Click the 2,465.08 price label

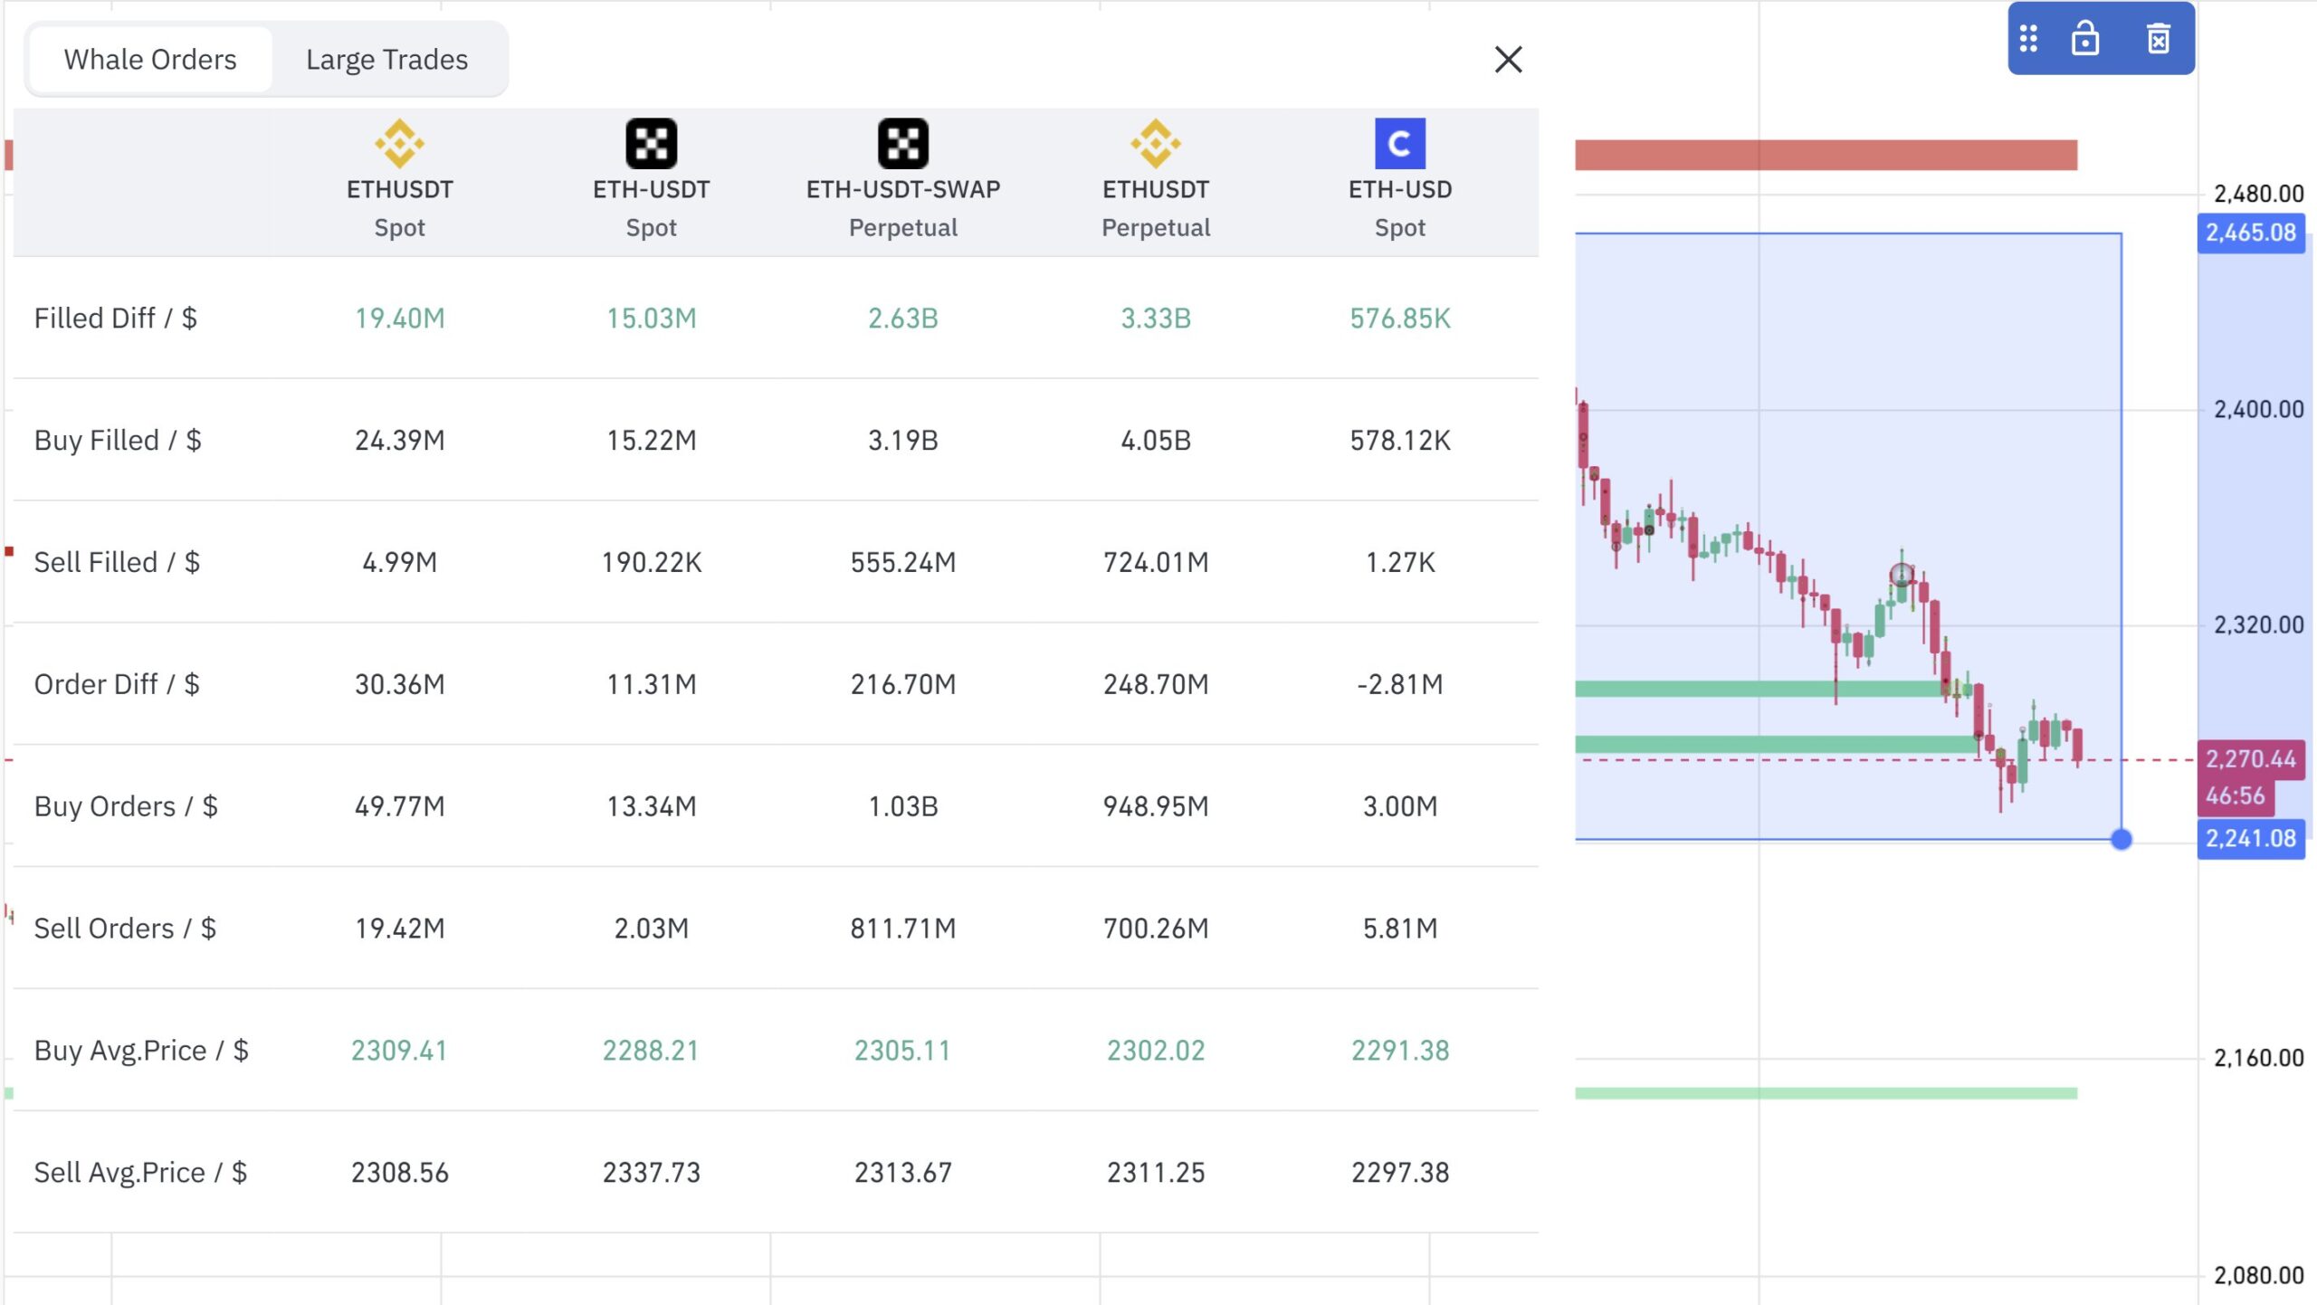(2251, 233)
